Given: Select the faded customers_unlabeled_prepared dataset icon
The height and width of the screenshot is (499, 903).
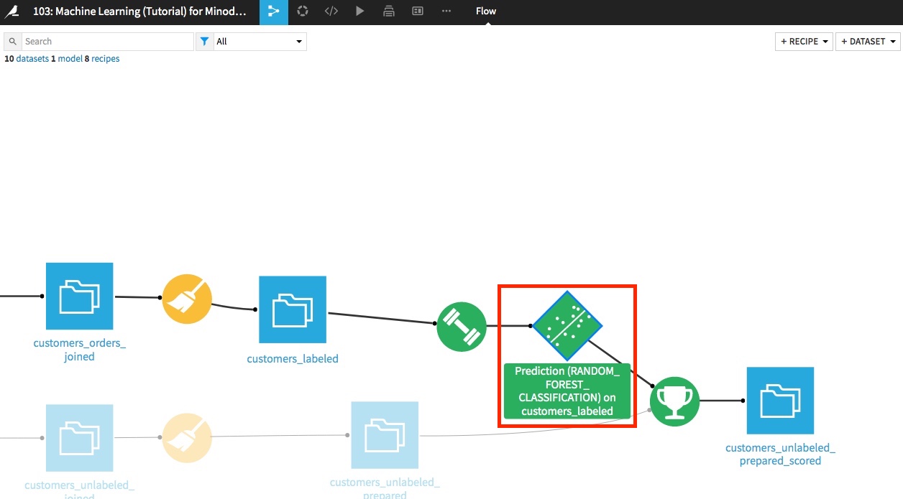Looking at the screenshot, I should coord(385,435).
